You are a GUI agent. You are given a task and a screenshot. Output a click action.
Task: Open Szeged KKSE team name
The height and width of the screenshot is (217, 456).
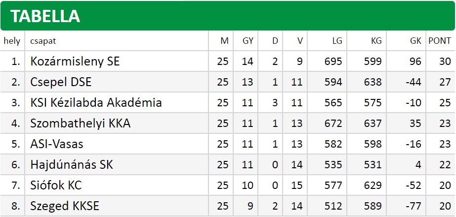coord(65,206)
